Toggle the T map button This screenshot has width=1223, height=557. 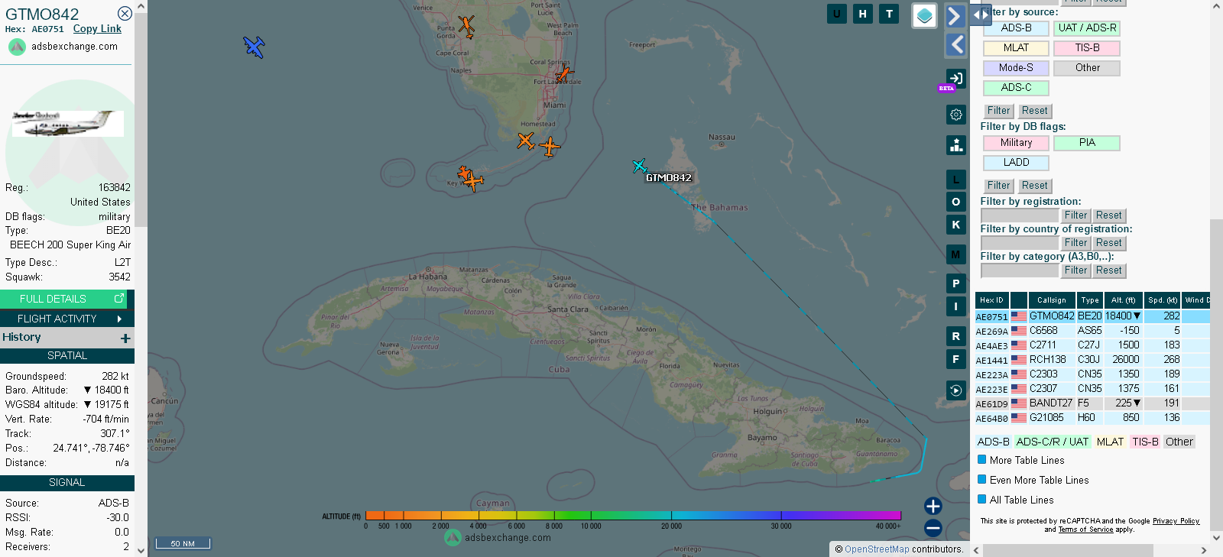pyautogui.click(x=889, y=14)
